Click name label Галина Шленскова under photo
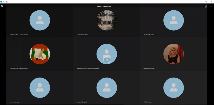214x105 pixels. coord(149,68)
